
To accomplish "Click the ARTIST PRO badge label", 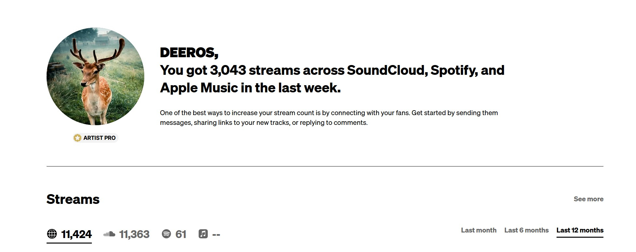I will click(x=99, y=138).
